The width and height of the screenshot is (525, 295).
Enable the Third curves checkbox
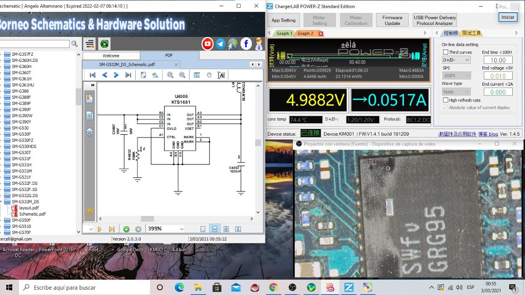445,52
